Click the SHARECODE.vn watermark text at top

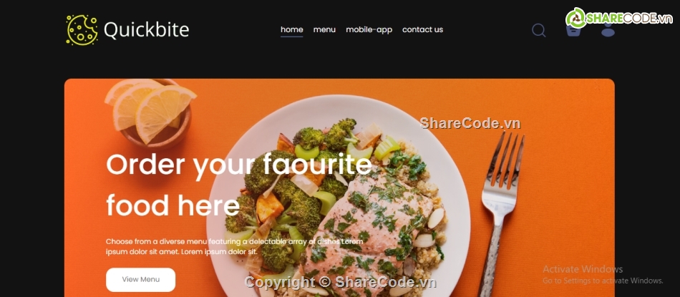[x=630, y=18]
